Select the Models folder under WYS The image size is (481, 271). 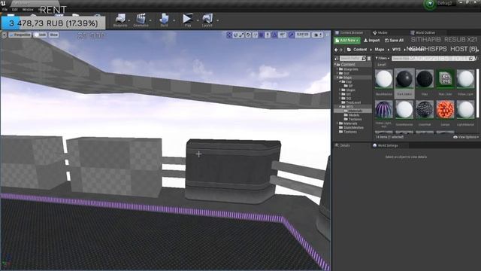tap(352, 115)
